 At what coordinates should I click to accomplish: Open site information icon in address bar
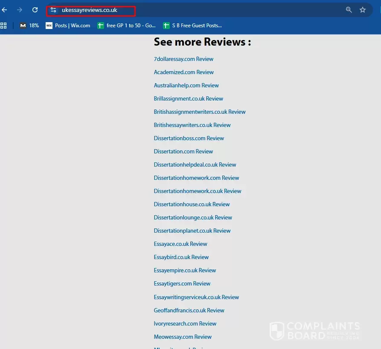pos(53,10)
